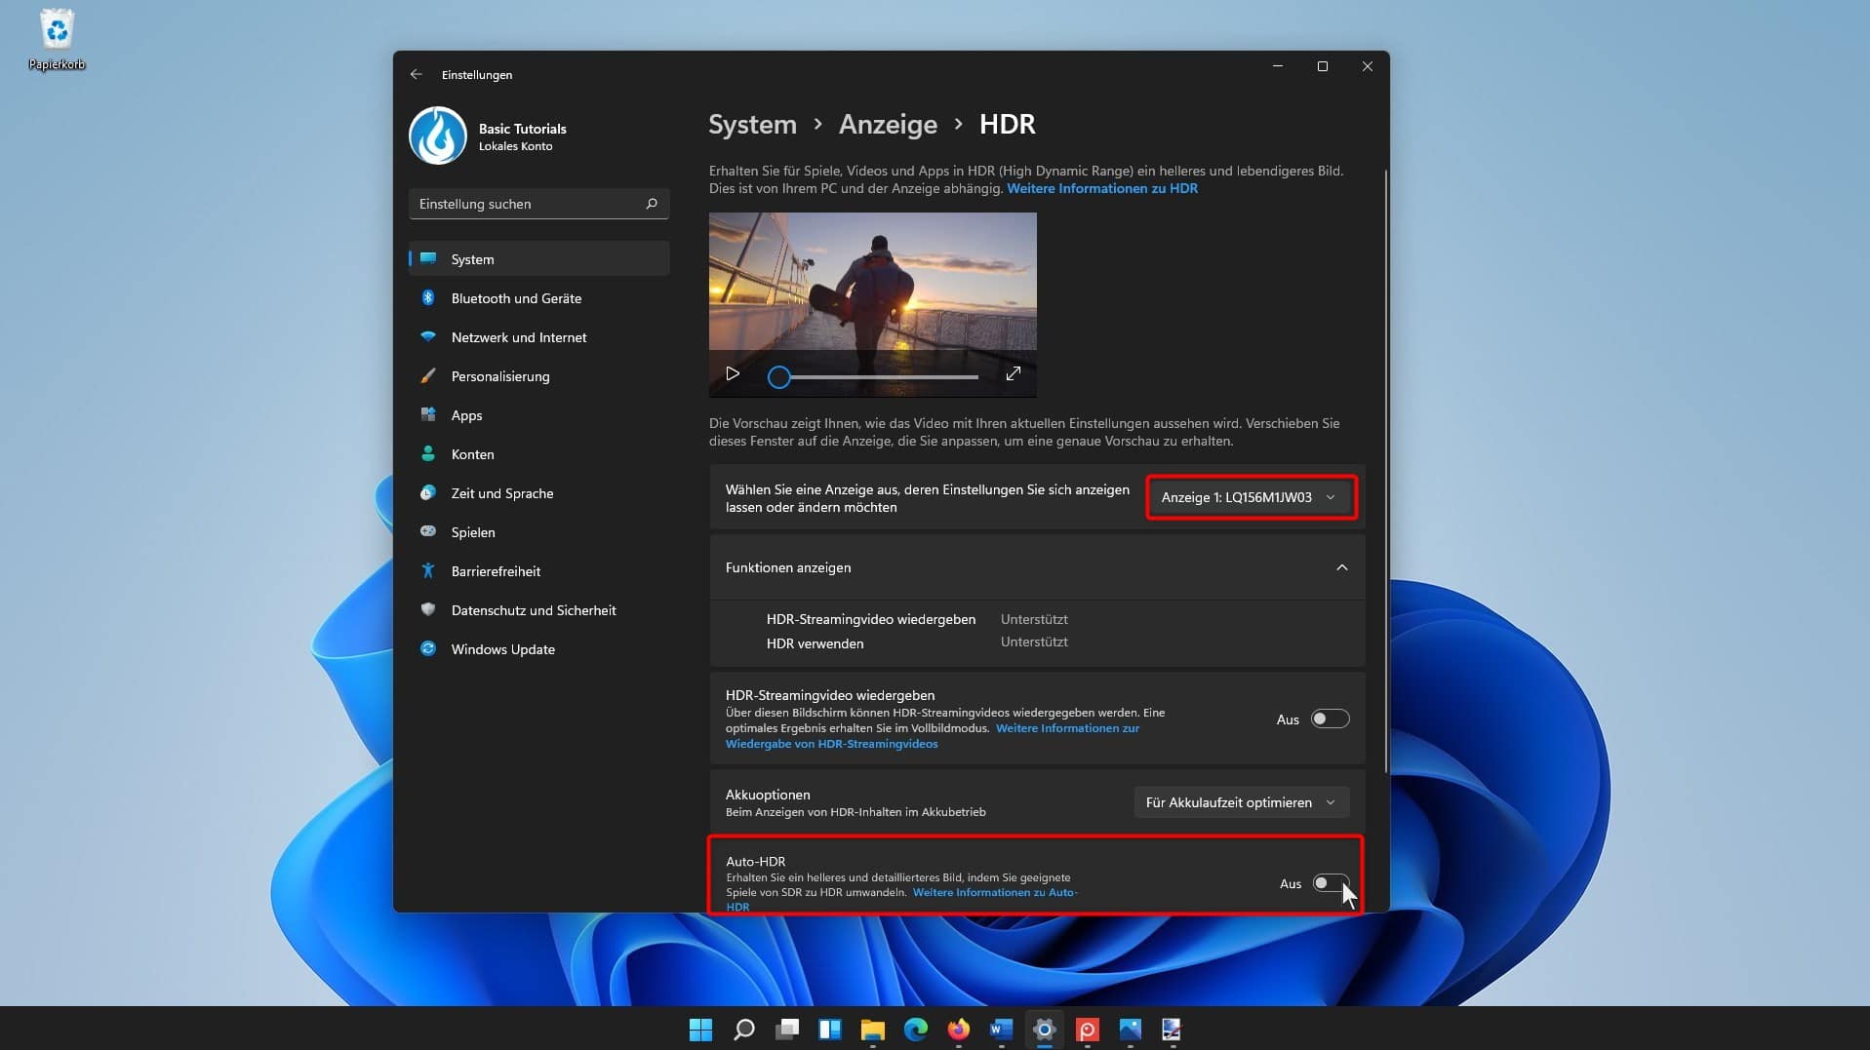Open Weitere Informationen zu HDR link
Viewport: 1870px width, 1050px height.
[1101, 188]
